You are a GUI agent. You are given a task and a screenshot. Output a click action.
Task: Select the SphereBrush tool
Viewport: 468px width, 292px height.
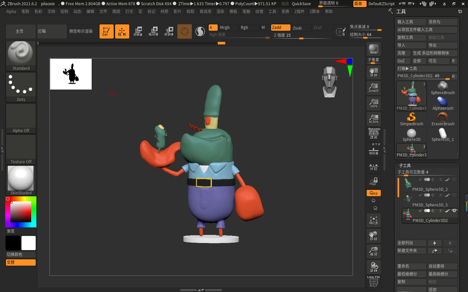(x=443, y=88)
